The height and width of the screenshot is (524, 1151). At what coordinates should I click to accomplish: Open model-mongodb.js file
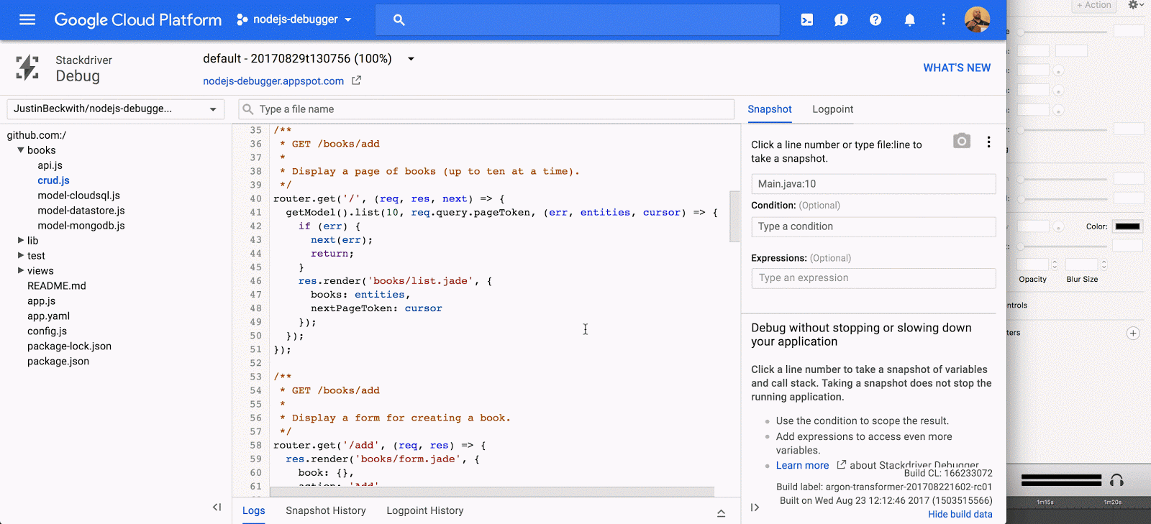[x=81, y=226]
